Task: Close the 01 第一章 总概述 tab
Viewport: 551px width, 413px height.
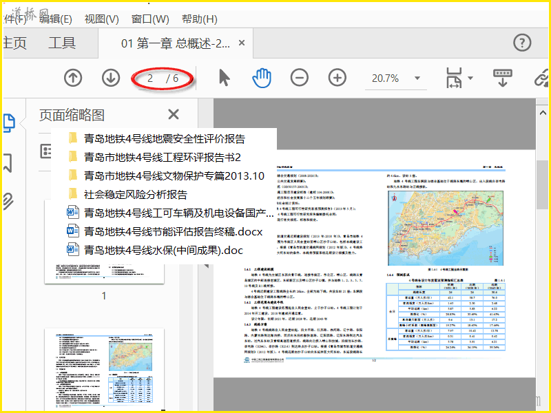Action: pyautogui.click(x=242, y=43)
